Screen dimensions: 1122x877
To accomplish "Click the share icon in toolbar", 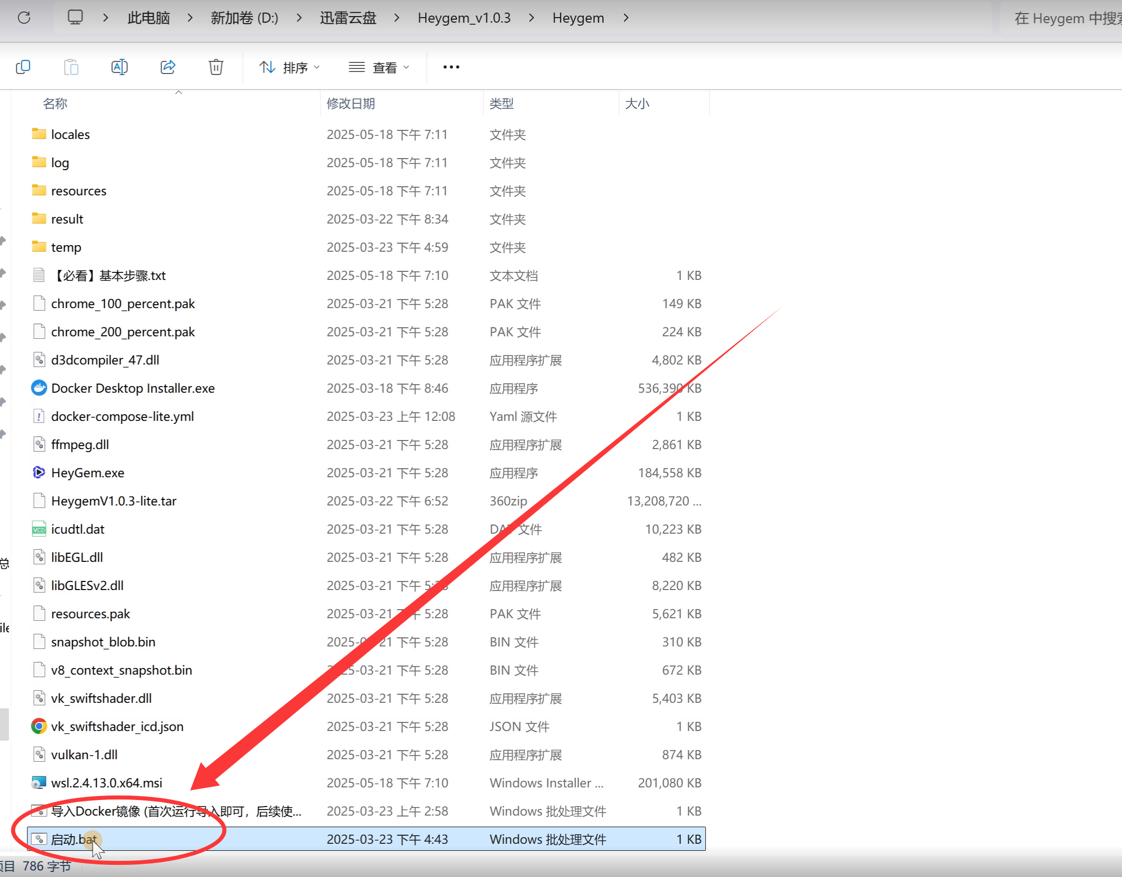I will (x=168, y=67).
